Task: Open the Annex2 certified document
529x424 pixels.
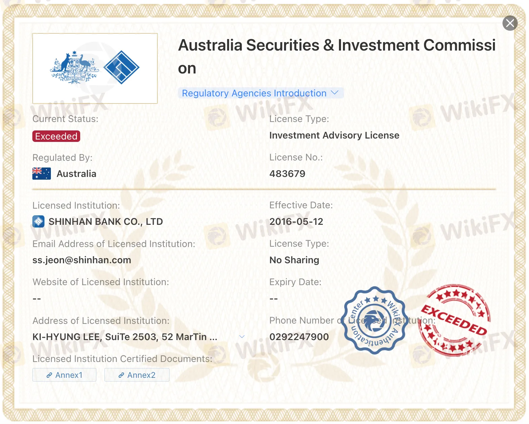Action: (137, 375)
